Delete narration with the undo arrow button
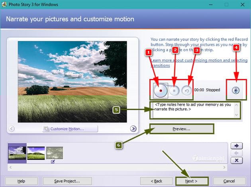 point(186,91)
